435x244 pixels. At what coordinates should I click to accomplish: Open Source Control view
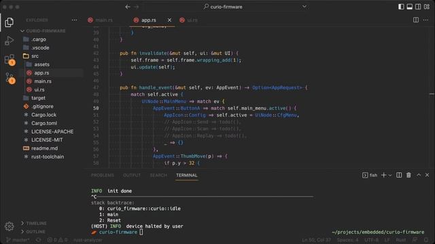10,78
